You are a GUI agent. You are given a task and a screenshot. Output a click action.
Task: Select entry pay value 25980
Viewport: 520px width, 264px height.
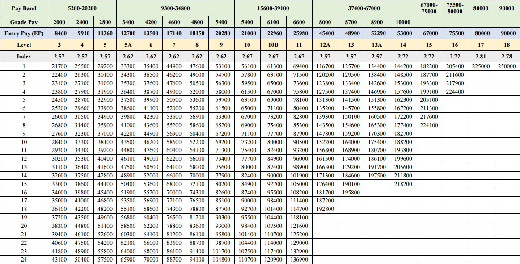pyautogui.click(x=299, y=33)
